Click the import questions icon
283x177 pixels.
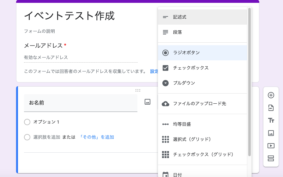click(271, 108)
